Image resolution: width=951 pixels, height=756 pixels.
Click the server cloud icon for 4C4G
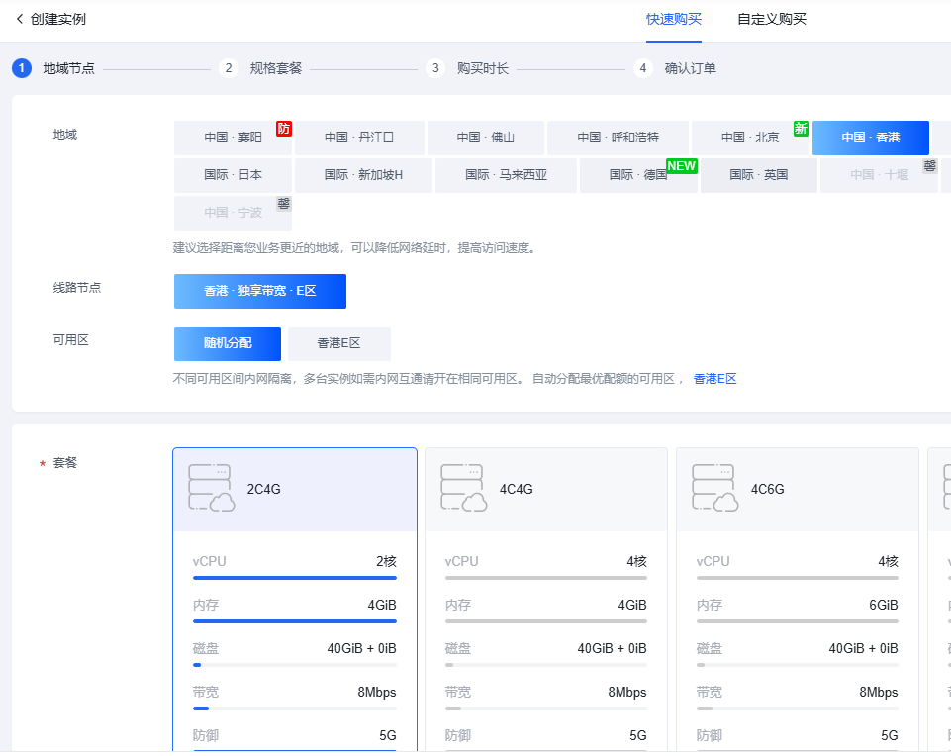click(462, 488)
